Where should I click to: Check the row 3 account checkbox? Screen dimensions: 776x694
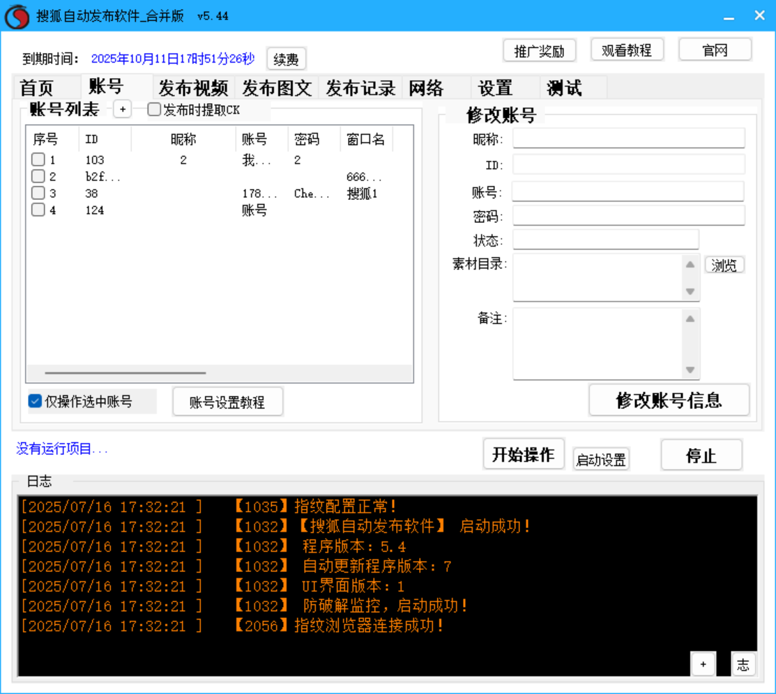click(38, 193)
